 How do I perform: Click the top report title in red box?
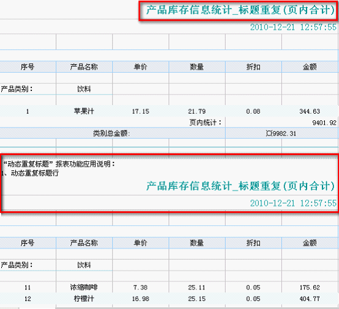[240, 10]
